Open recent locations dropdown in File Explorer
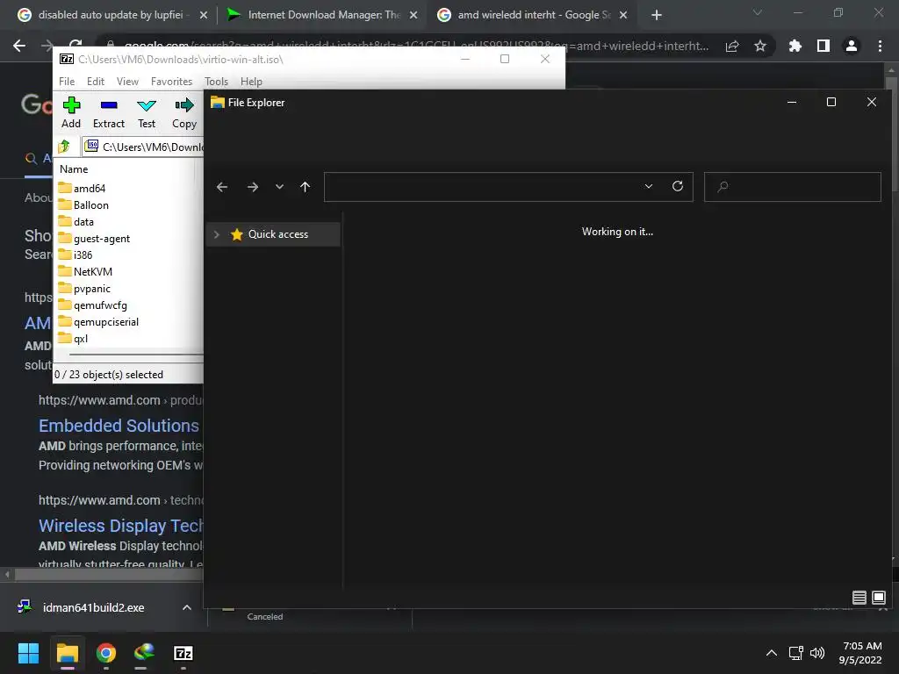Screen dimensions: 899x674 coord(279,187)
